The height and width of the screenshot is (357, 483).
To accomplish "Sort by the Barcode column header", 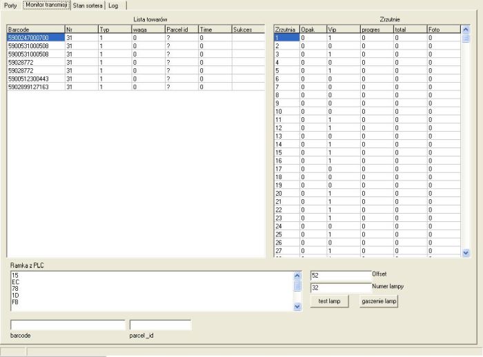I will (34, 30).
